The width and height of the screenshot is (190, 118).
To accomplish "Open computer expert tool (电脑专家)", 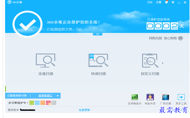I will coord(150,99).
